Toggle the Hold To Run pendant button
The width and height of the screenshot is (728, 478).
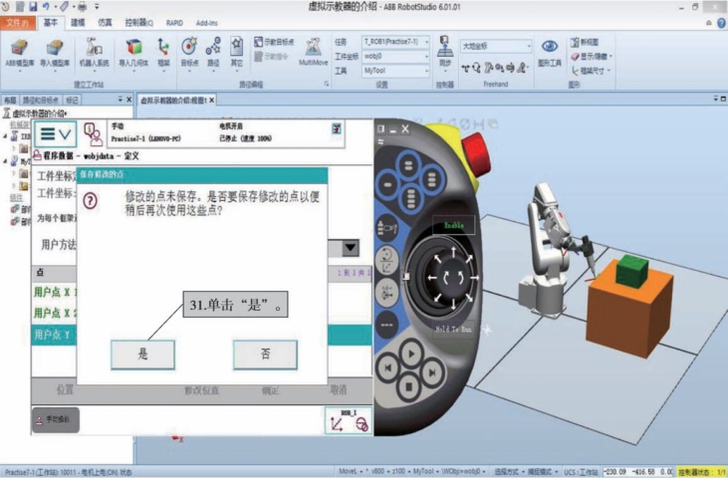[x=453, y=330]
